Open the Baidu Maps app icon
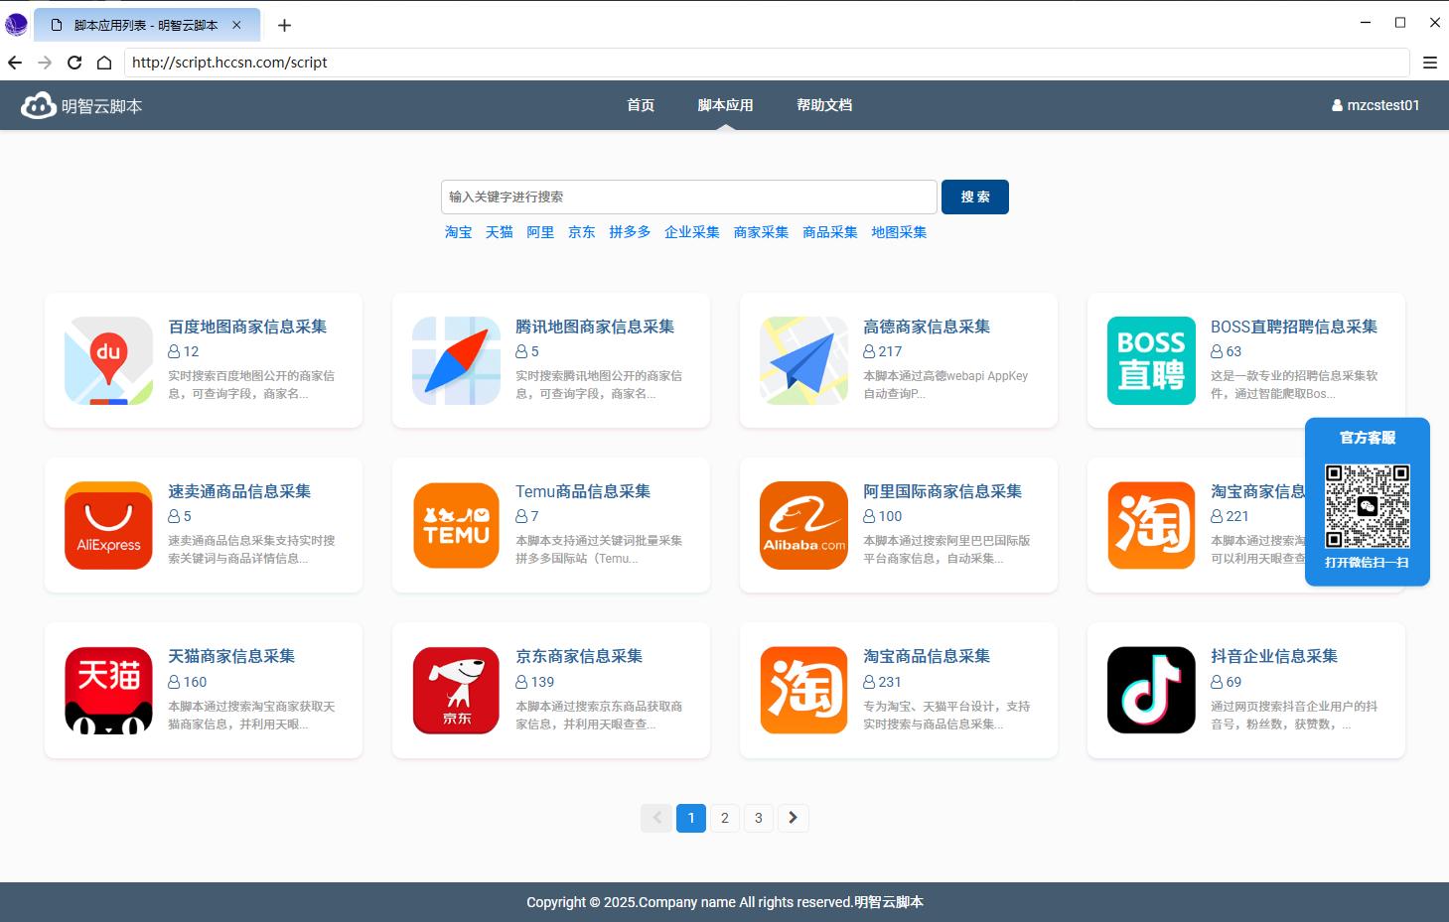Image resolution: width=1449 pixels, height=922 pixels. (108, 360)
